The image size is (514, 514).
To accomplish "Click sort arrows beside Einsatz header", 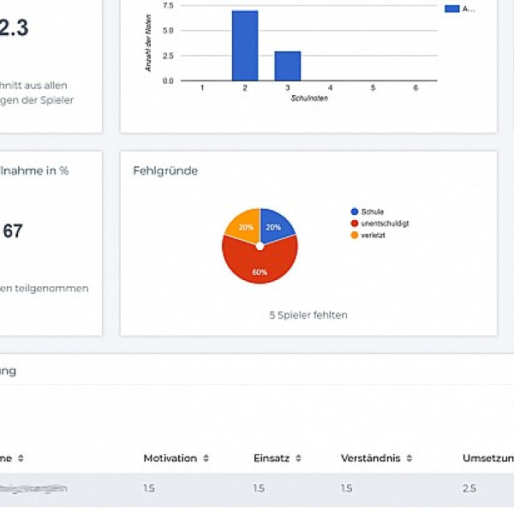I will point(298,458).
